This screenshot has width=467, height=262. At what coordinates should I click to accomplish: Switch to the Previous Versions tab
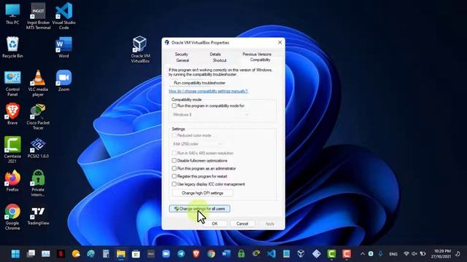click(x=257, y=55)
